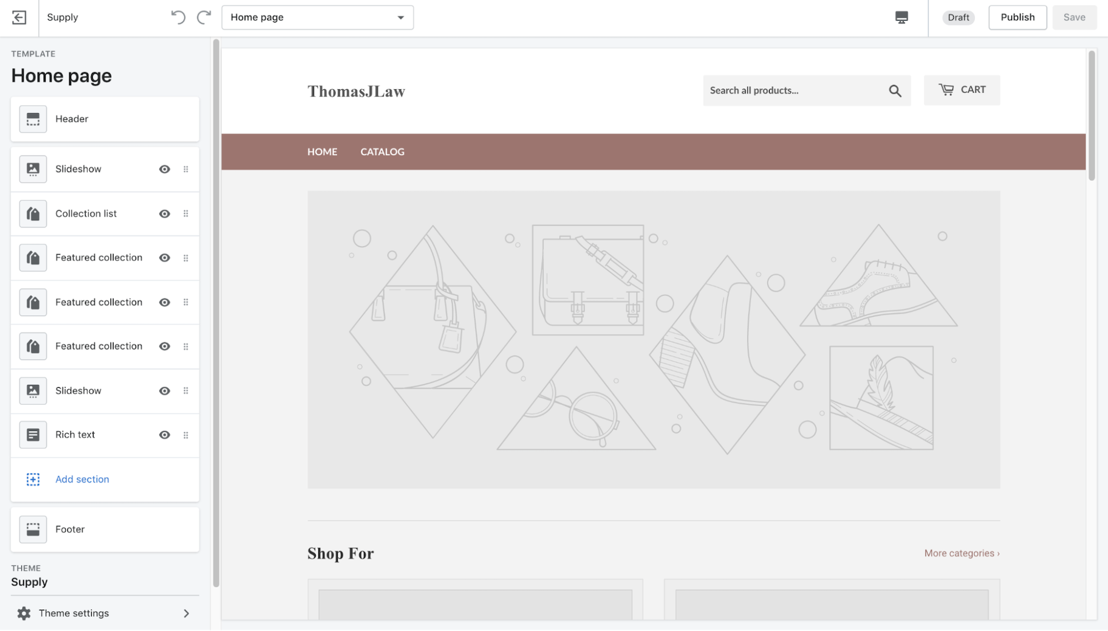Select the desktop preview icon
The width and height of the screenshot is (1108, 631).
(901, 18)
